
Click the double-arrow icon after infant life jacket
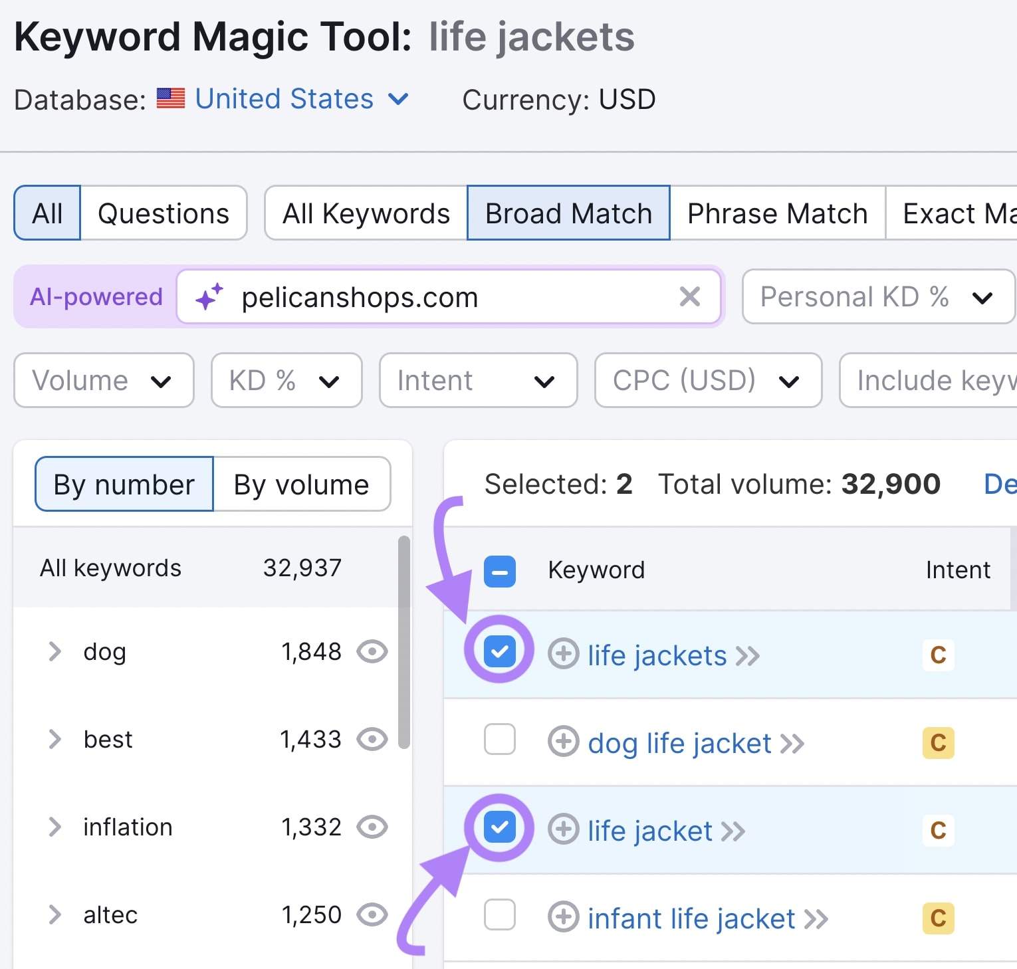pyautogui.click(x=816, y=920)
